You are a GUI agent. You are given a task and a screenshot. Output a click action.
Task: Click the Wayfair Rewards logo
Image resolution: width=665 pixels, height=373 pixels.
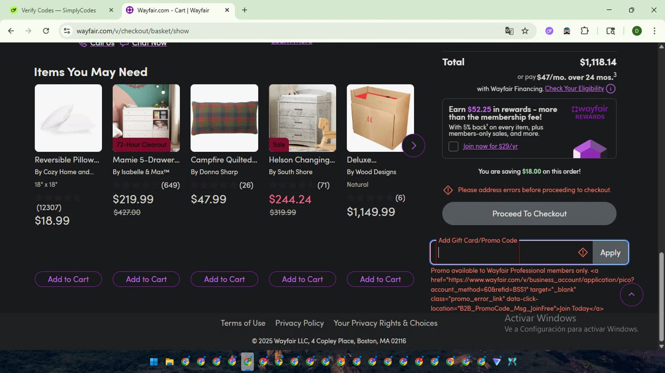590,112
